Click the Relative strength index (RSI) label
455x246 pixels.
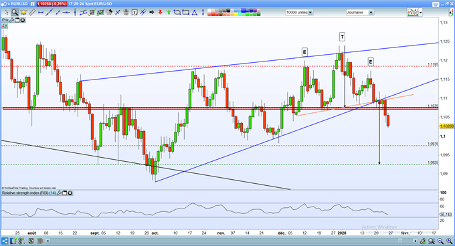tap(29, 193)
